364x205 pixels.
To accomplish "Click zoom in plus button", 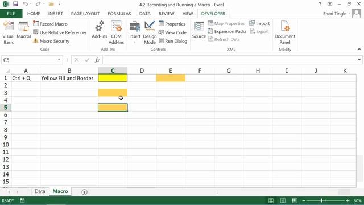I will pos(348,200).
